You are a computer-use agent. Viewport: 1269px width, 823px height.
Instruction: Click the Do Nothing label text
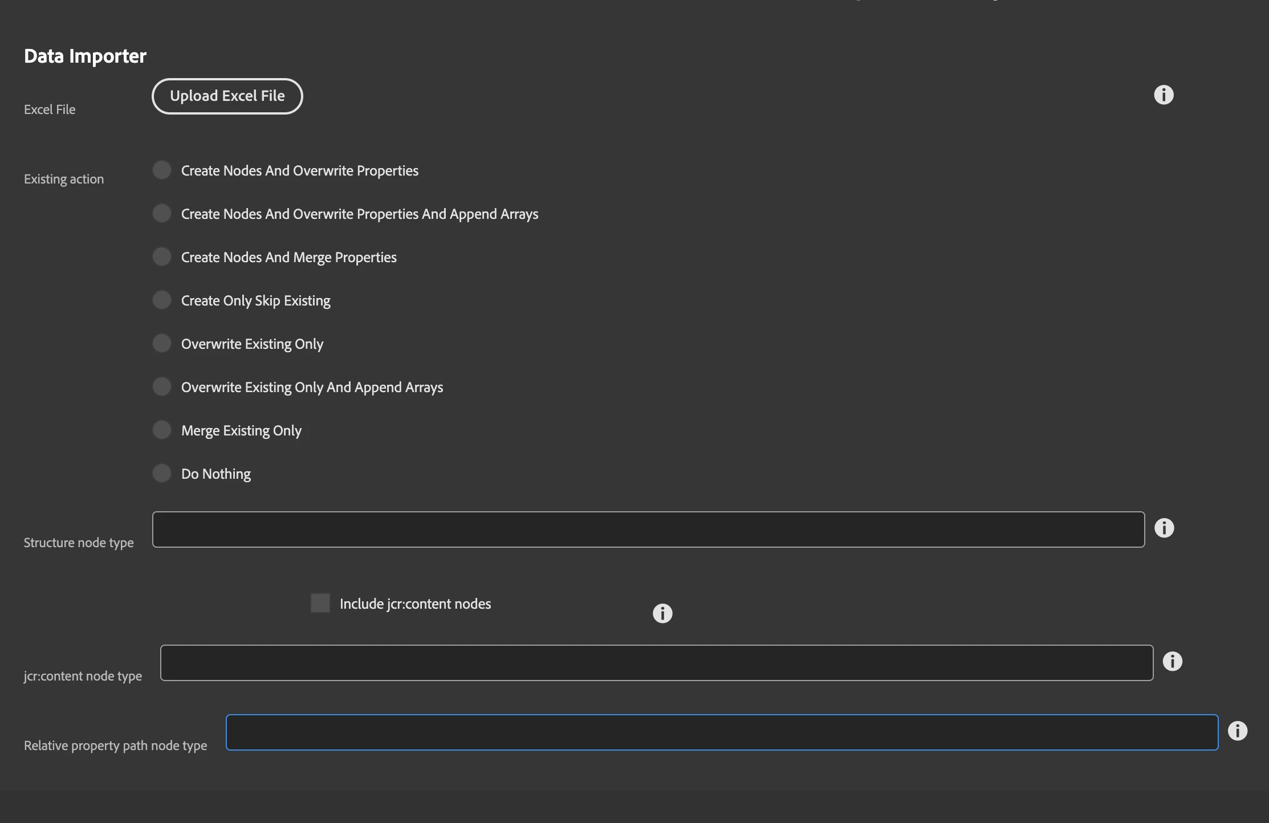pyautogui.click(x=216, y=474)
